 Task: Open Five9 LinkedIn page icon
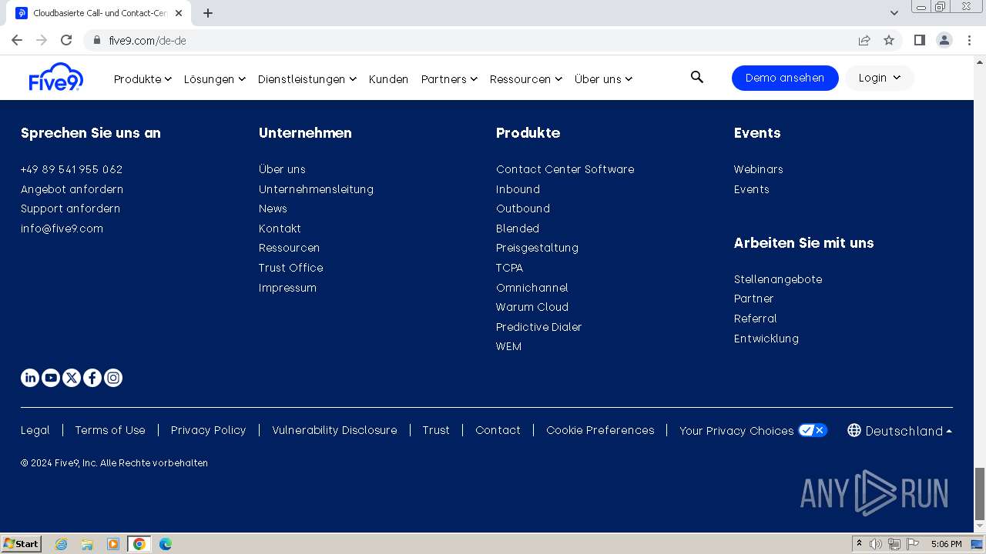30,378
